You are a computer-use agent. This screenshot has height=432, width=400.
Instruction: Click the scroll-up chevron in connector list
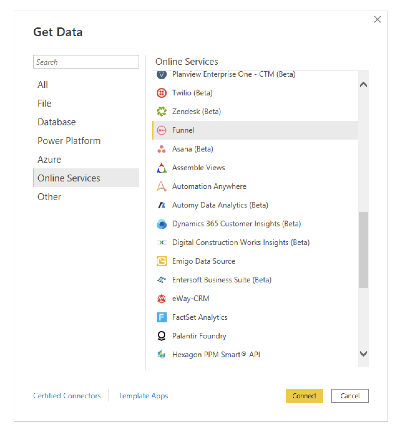[x=364, y=85]
